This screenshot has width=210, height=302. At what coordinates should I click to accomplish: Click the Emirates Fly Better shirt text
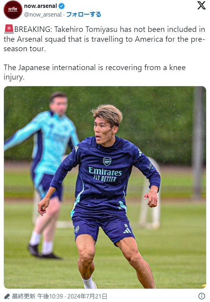point(105,174)
